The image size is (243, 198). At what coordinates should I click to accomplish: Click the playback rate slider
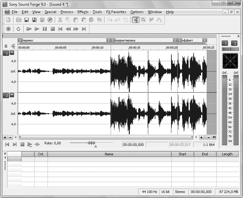tap(91, 143)
